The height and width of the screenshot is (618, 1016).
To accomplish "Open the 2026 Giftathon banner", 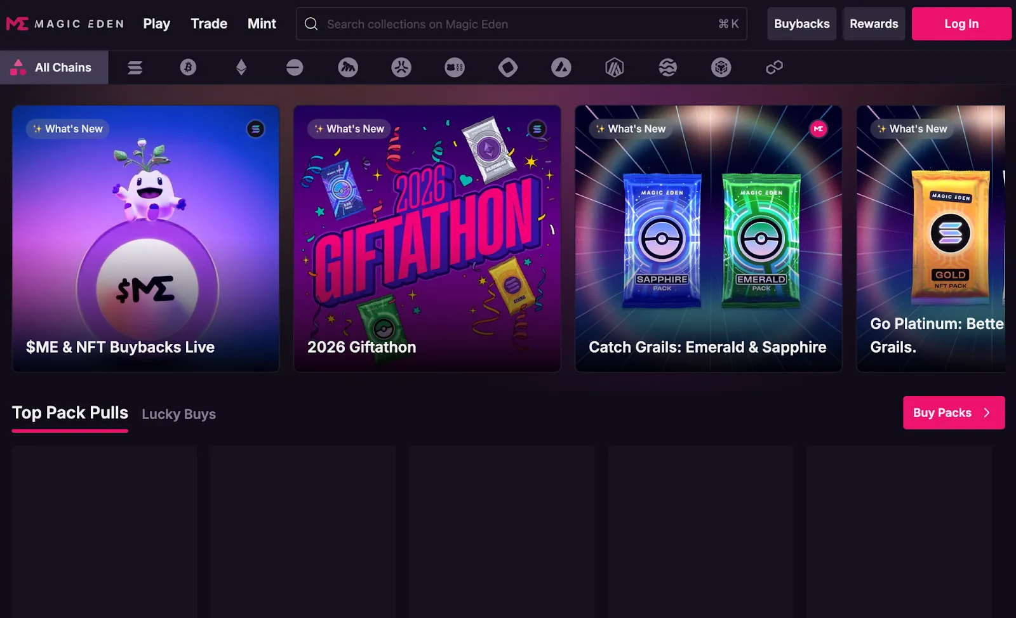I will click(x=427, y=239).
